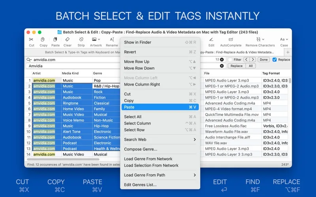Choose Cut in the context menu
Screen dimensions: 316x197
(160, 94)
